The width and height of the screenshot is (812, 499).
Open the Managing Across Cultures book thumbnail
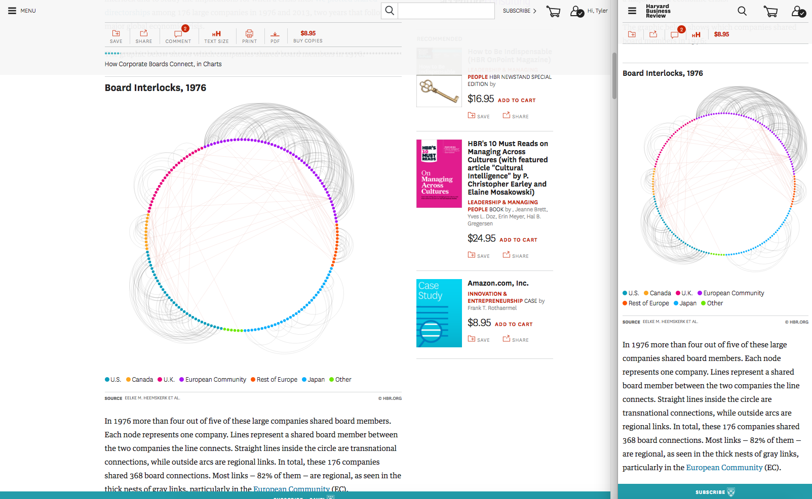pos(439,173)
